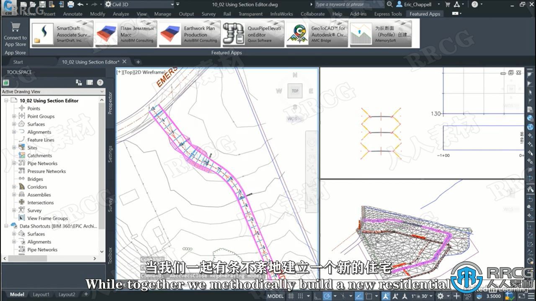Click the TOP face of the ViewCube
The width and height of the screenshot is (536, 301).
[295, 91]
